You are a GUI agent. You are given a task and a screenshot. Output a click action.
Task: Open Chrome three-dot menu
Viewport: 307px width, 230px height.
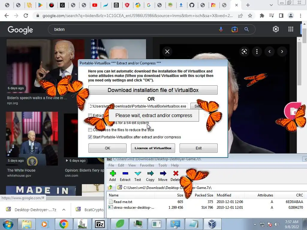300,16
